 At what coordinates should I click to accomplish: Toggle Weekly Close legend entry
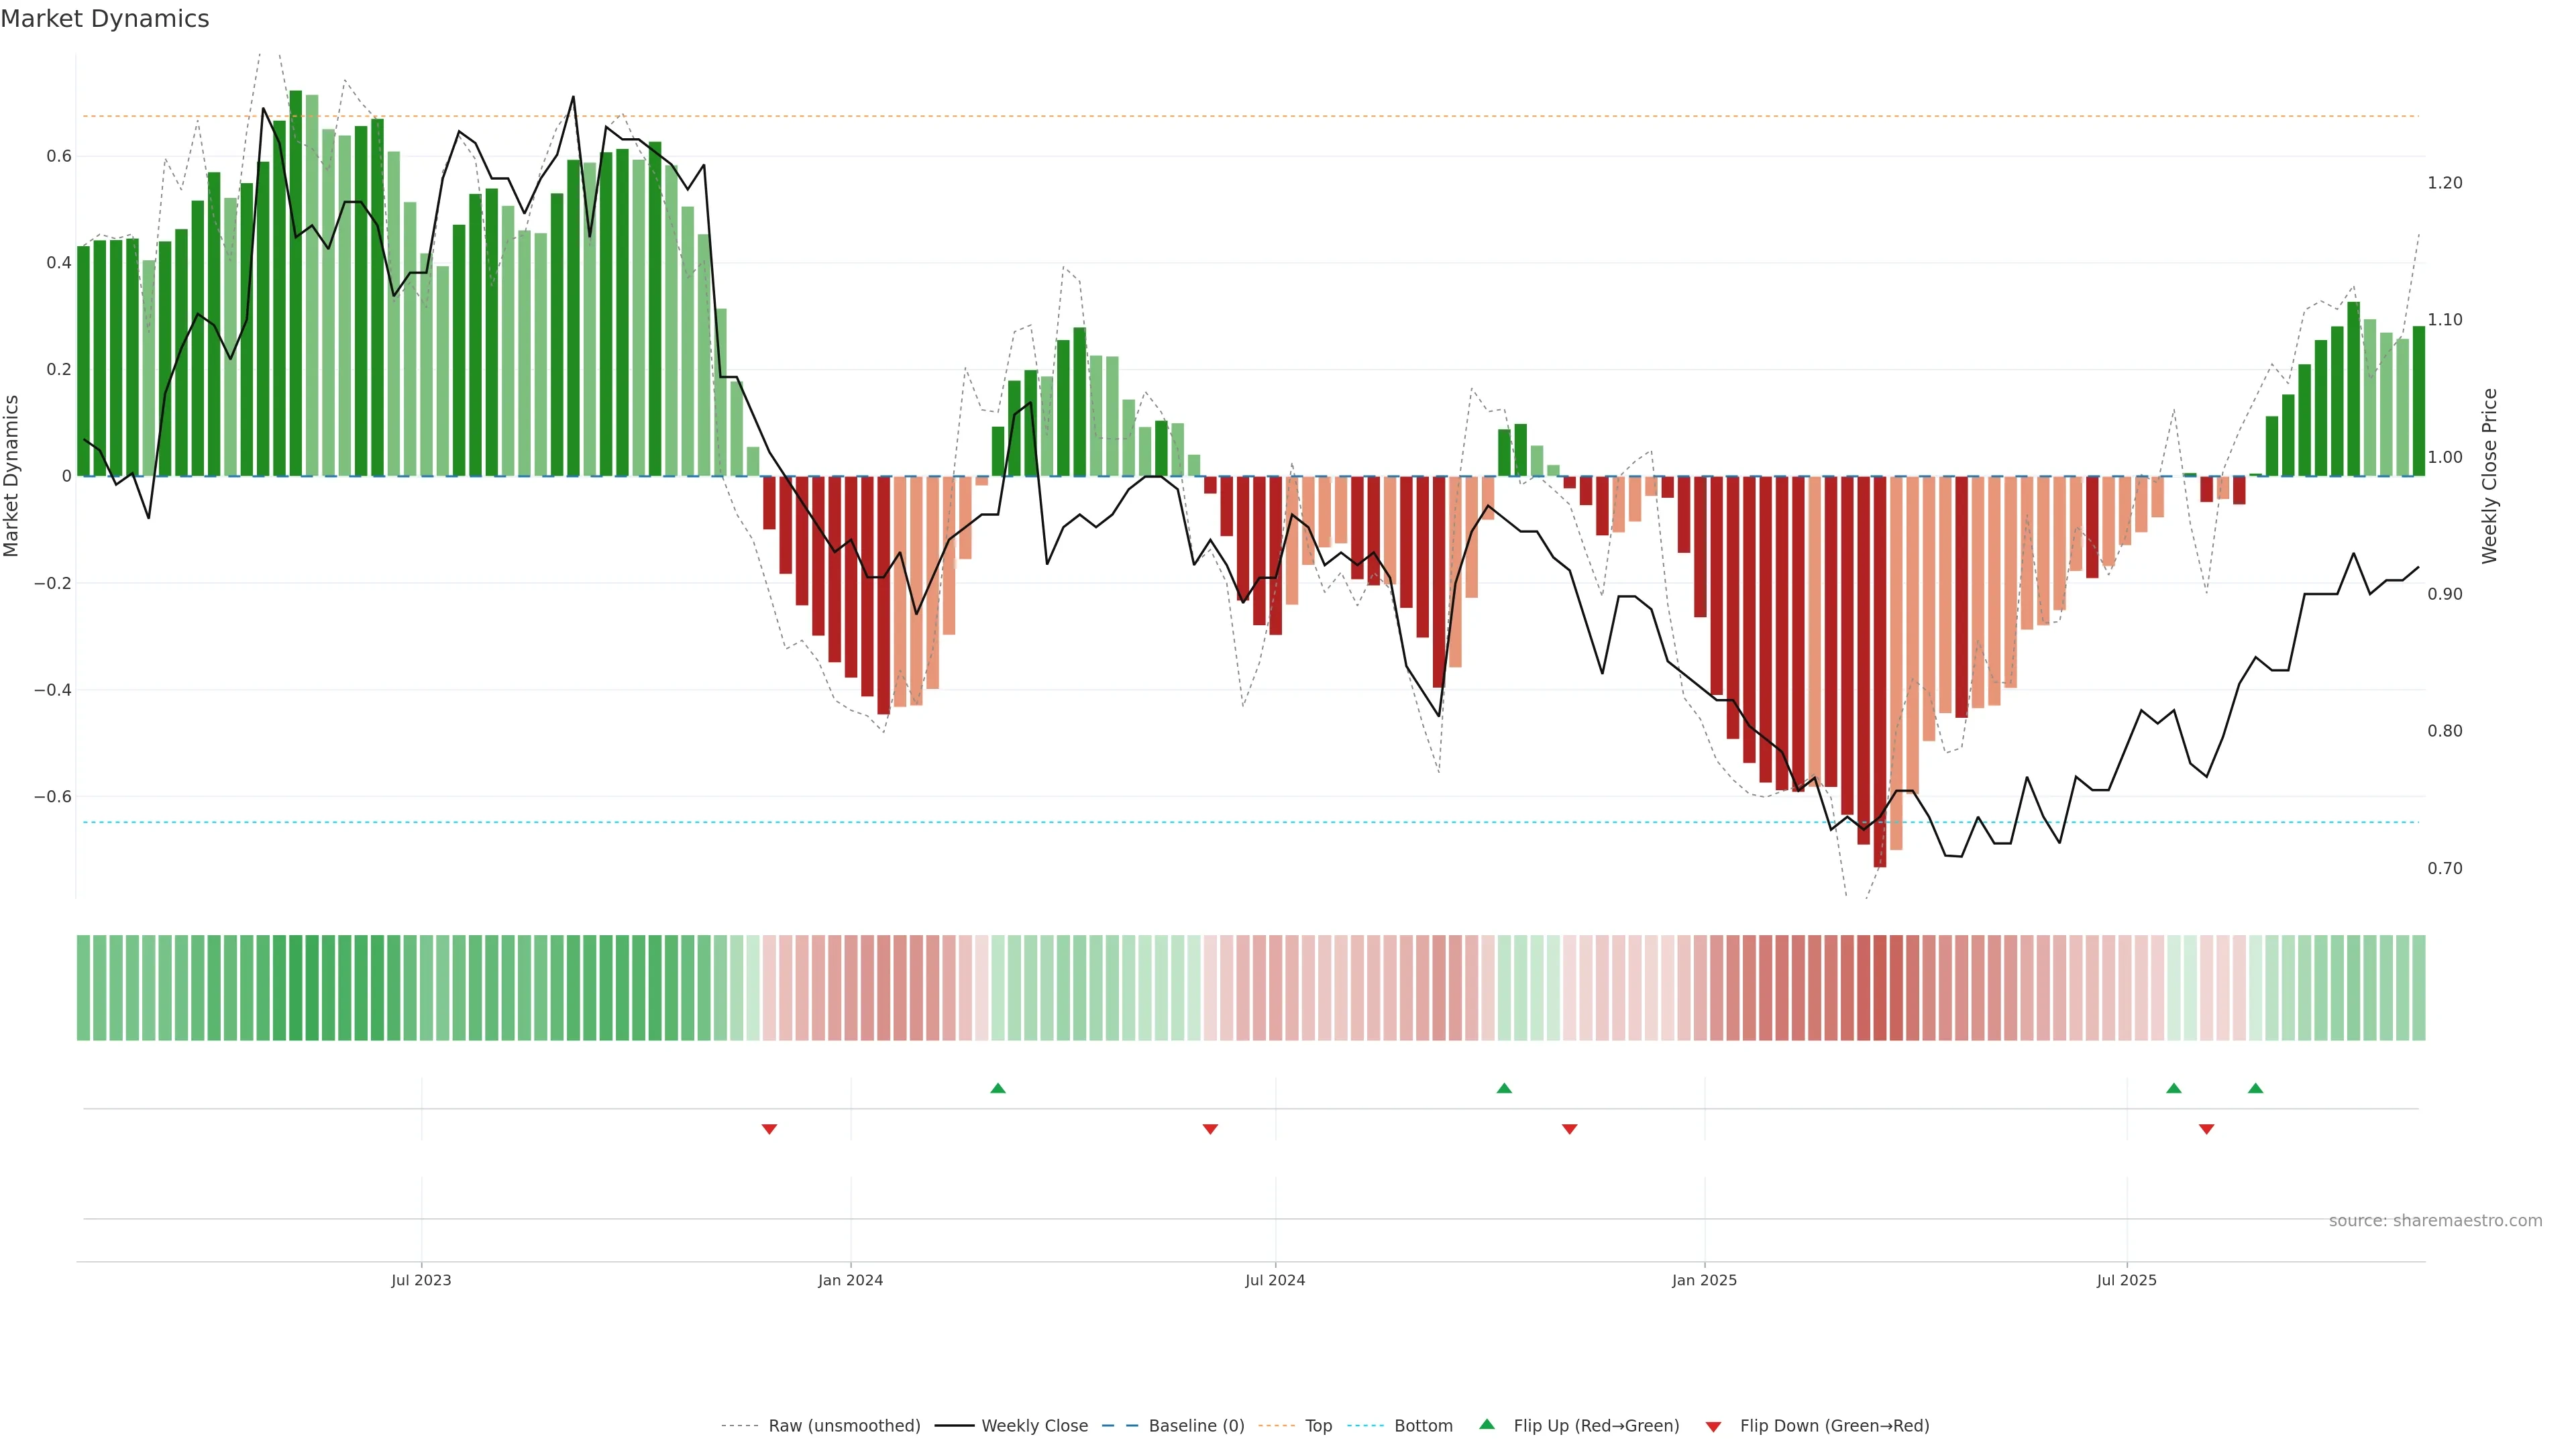coord(1034,1426)
